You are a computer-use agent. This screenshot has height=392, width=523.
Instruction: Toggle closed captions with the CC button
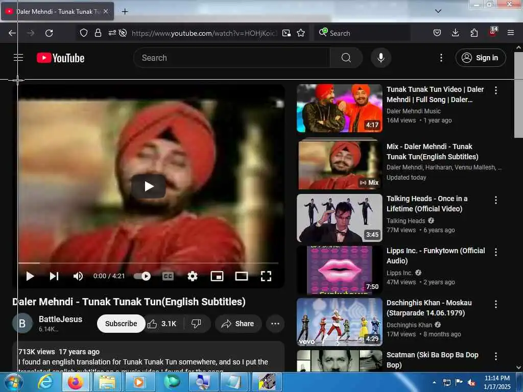click(168, 276)
